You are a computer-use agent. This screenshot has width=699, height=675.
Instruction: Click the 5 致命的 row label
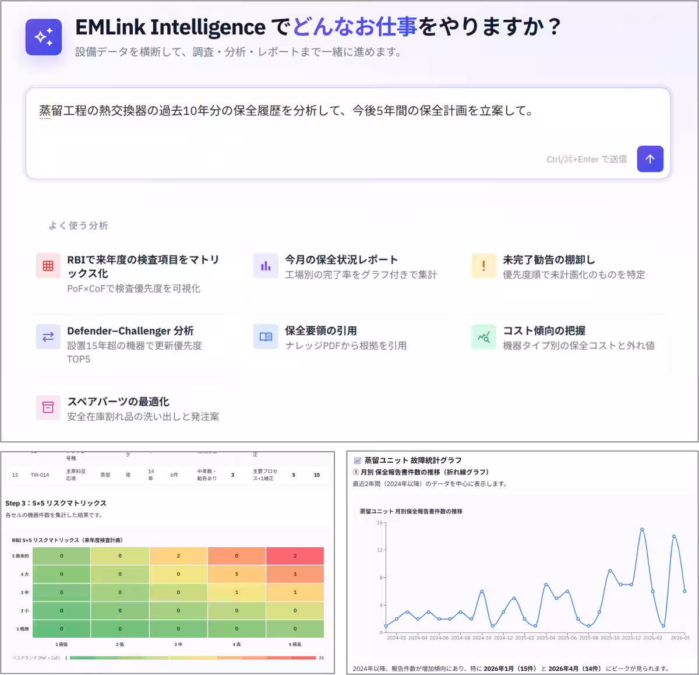click(x=20, y=556)
